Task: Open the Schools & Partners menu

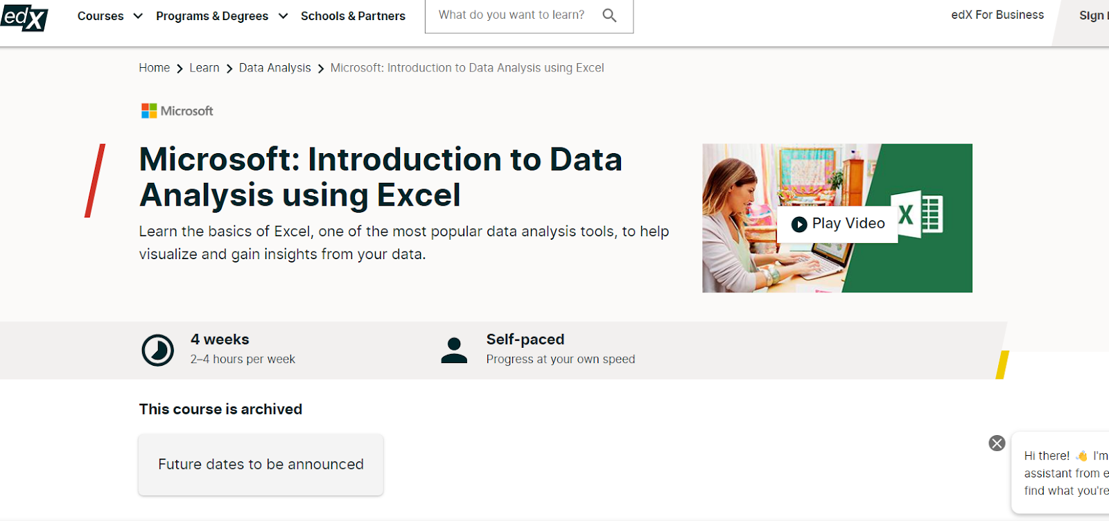Action: tap(353, 15)
